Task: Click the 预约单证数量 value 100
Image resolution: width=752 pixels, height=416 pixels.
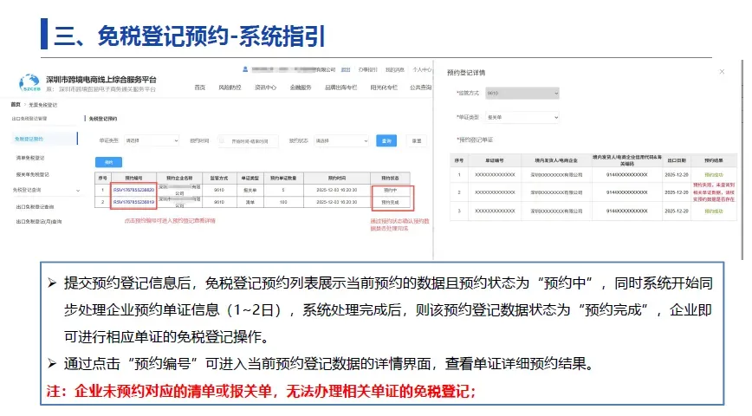Action: pyautogui.click(x=283, y=202)
